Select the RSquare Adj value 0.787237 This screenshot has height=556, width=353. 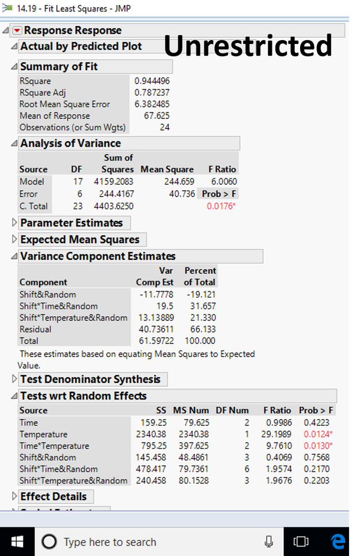(x=152, y=92)
